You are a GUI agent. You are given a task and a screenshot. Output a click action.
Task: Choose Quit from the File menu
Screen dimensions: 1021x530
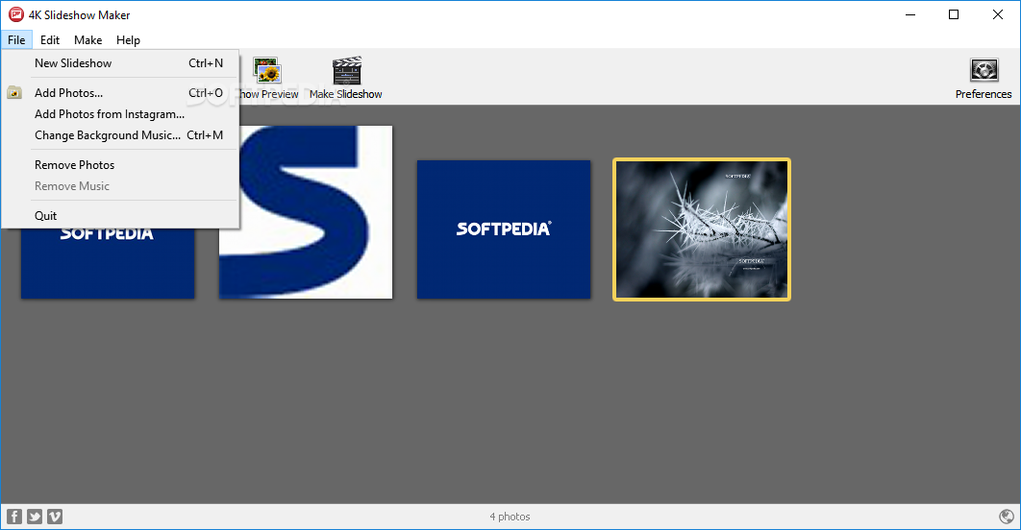tap(121, 215)
